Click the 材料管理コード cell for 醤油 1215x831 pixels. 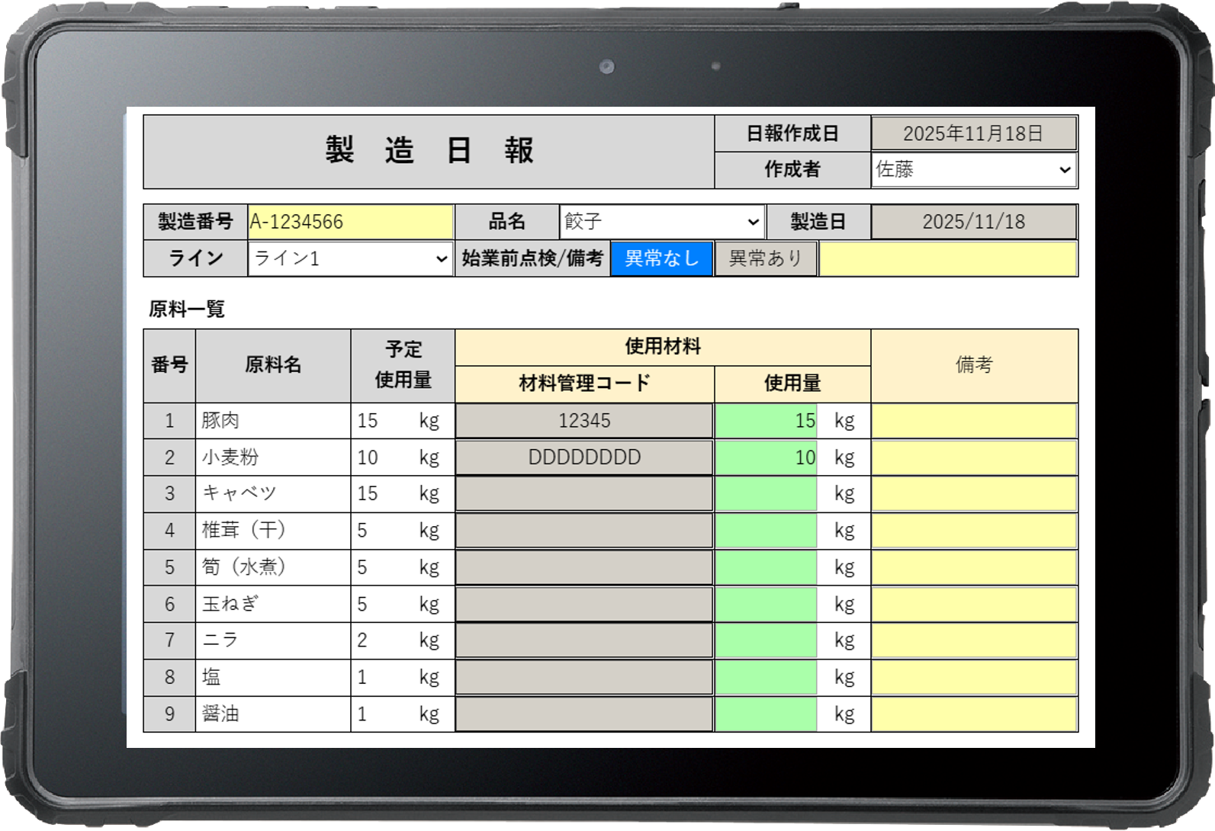pos(584,714)
